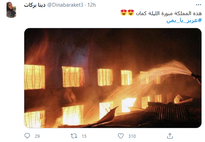Screen dimensions: 205x142
Task: Open the share upload-arrow icon
Action: [170, 136]
